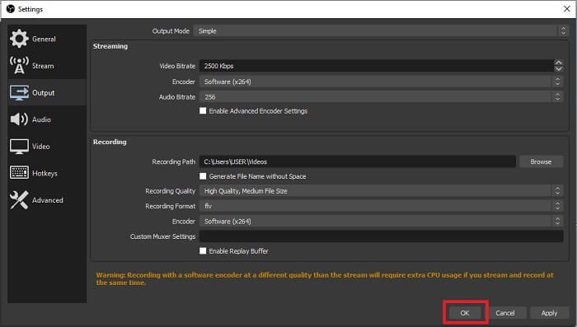577x327 pixels.
Task: Enable Advanced Encoder Settings checkbox
Action: coord(203,110)
